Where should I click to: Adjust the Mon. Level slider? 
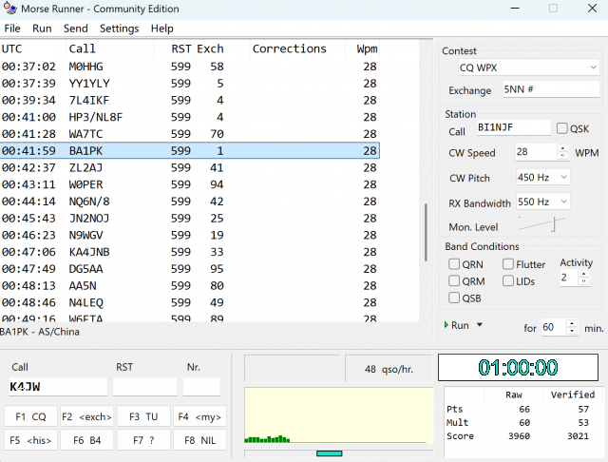click(x=555, y=224)
